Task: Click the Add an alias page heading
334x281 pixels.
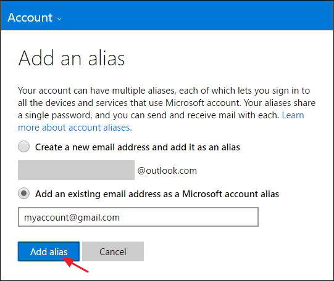Action: coord(72,58)
